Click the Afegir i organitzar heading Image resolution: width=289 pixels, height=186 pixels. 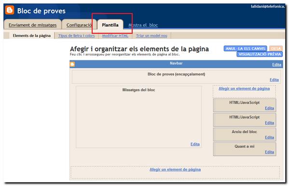[139, 49]
